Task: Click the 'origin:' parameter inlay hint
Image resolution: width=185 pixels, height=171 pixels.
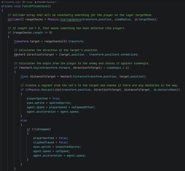Action: point(58,90)
